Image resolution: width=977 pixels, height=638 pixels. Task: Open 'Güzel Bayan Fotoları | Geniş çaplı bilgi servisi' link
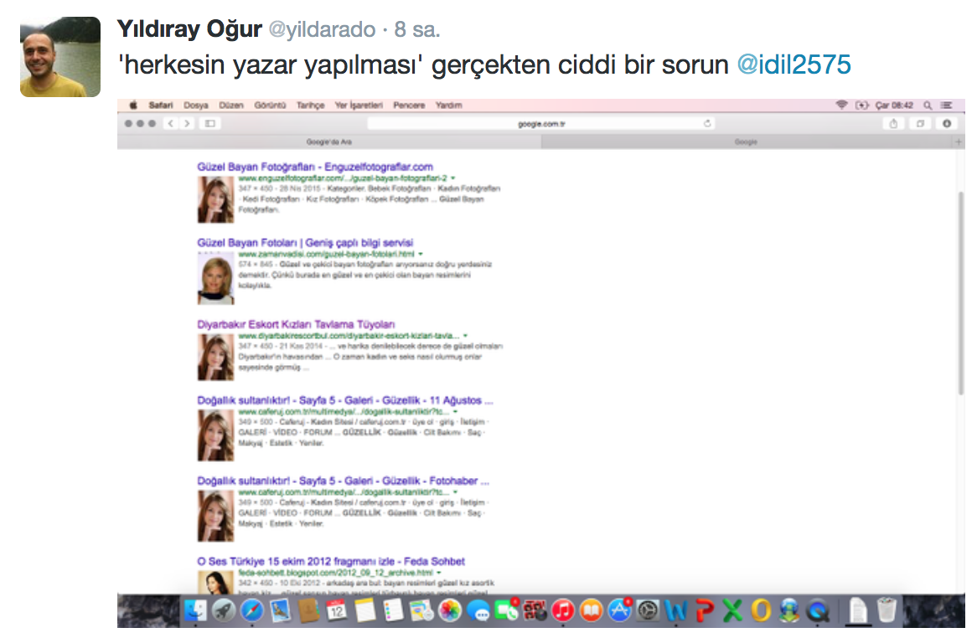[x=305, y=243]
